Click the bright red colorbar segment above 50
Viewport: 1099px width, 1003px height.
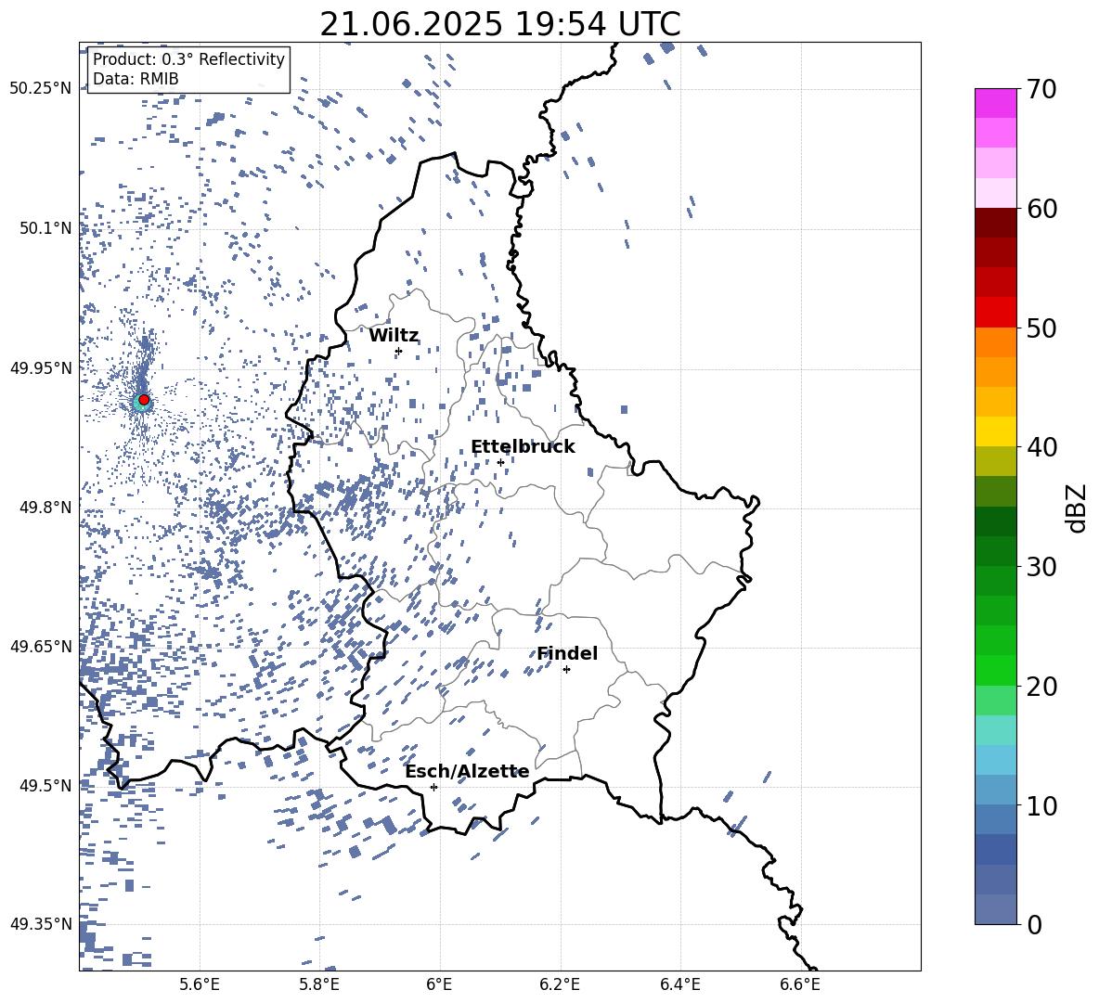click(x=996, y=313)
